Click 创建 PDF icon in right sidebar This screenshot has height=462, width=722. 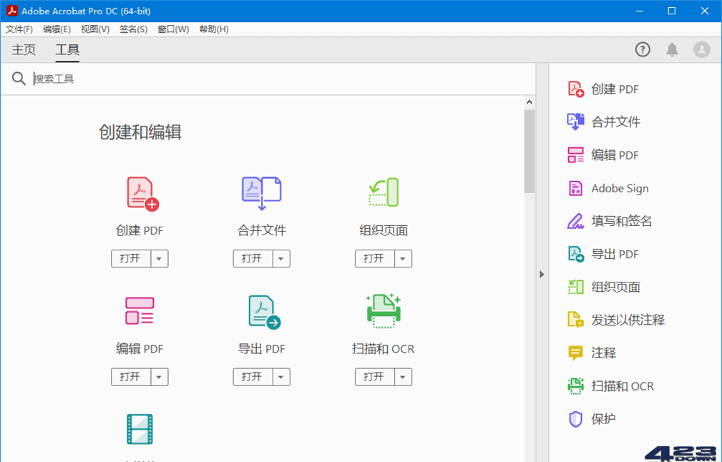575,89
